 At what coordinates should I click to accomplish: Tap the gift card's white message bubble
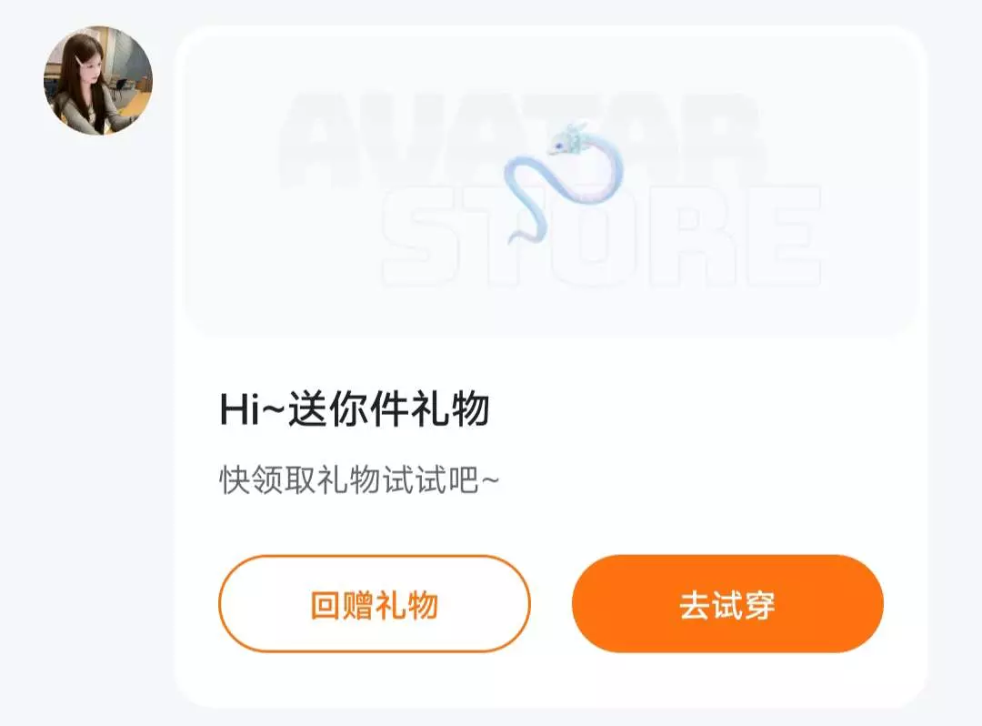click(551, 367)
